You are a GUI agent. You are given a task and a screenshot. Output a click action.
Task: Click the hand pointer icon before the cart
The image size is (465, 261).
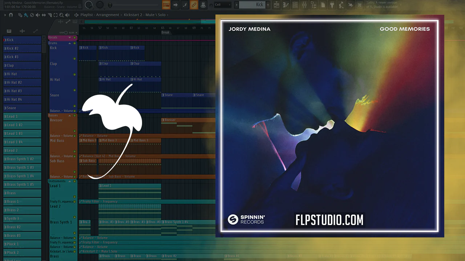[x=350, y=5]
